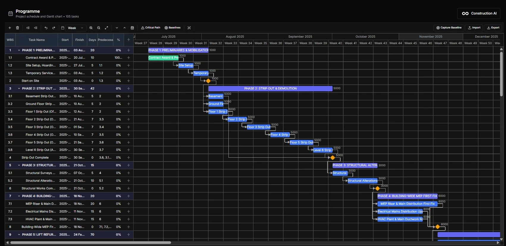Select the MEP Riser & Main D... task row
Image resolution: width=506 pixels, height=246 pixels.
[69, 204]
